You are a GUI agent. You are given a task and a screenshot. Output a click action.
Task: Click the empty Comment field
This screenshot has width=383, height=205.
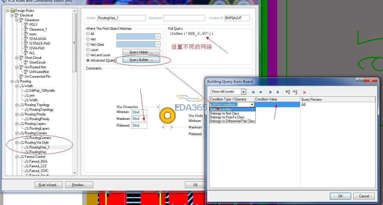pyautogui.click(x=184, y=18)
